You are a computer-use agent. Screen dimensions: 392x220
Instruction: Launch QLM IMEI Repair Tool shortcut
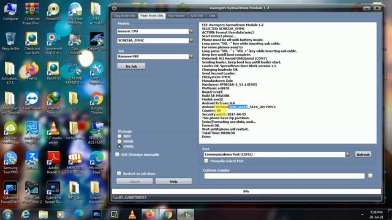[x=75, y=73]
